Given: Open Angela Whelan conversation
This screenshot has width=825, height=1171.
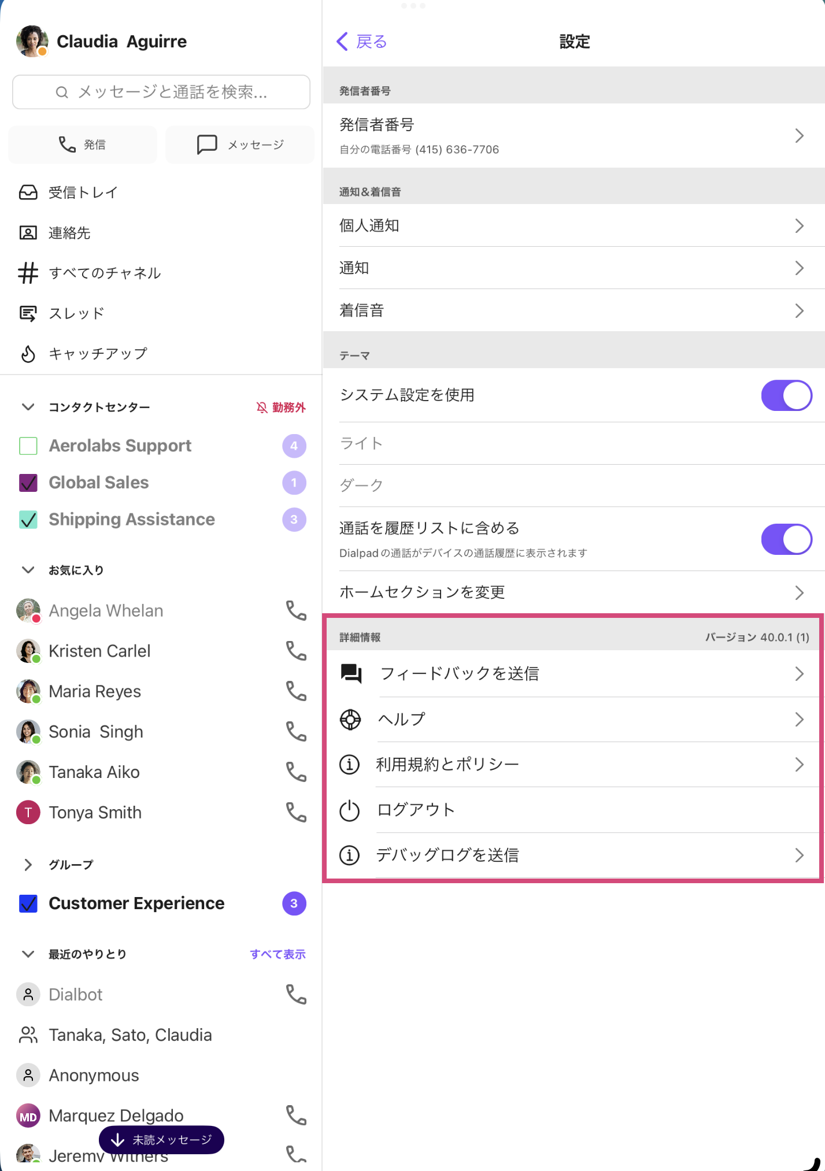Looking at the screenshot, I should pos(106,611).
